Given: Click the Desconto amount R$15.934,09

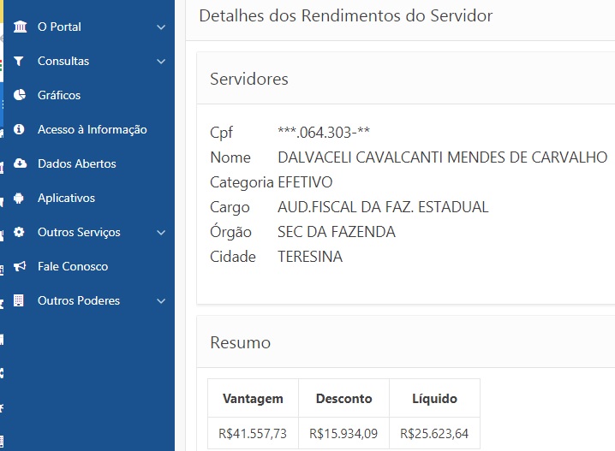Looking at the screenshot, I should click(x=343, y=433).
